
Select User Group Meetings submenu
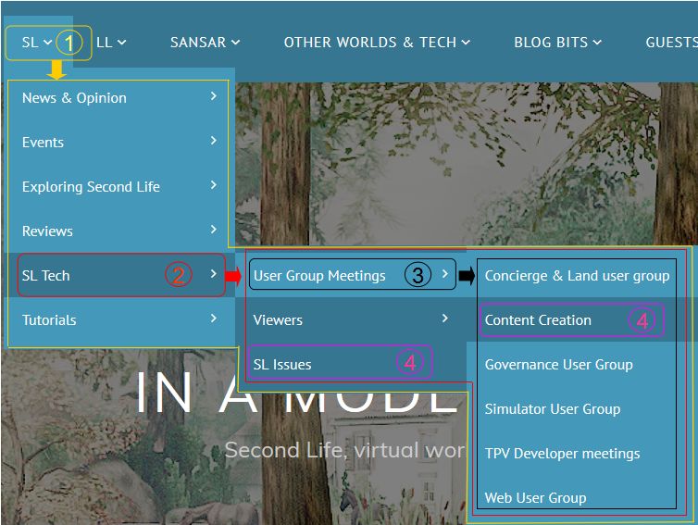tap(319, 276)
